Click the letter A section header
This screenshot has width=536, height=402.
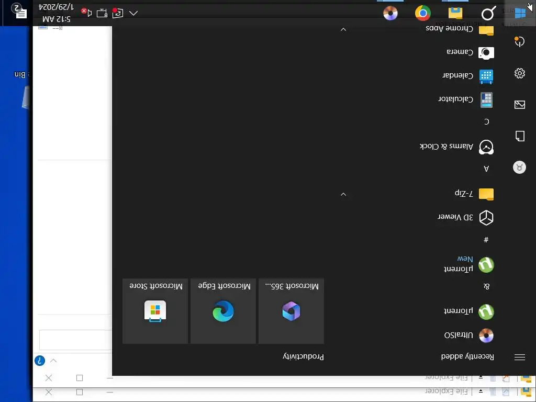(486, 169)
